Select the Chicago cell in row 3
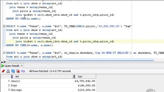Image resolution: width=164 pixels, height=92 pixels. tap(42, 90)
